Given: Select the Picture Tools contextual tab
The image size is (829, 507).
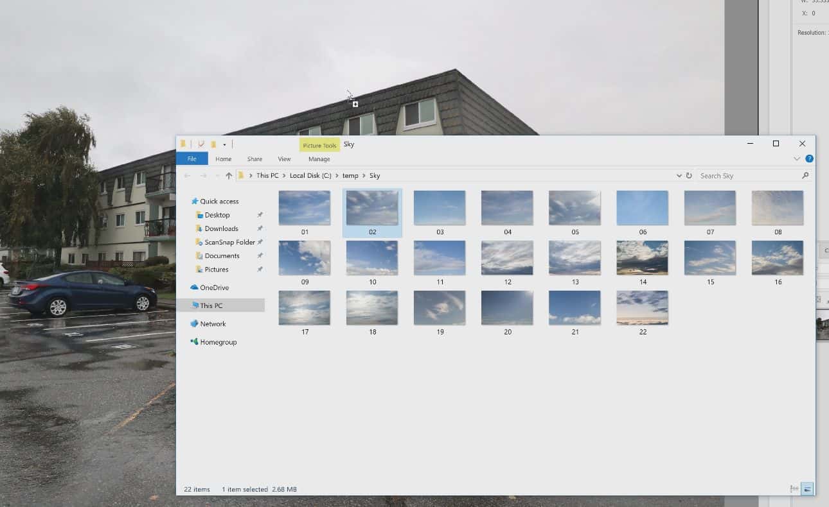Looking at the screenshot, I should [319, 145].
